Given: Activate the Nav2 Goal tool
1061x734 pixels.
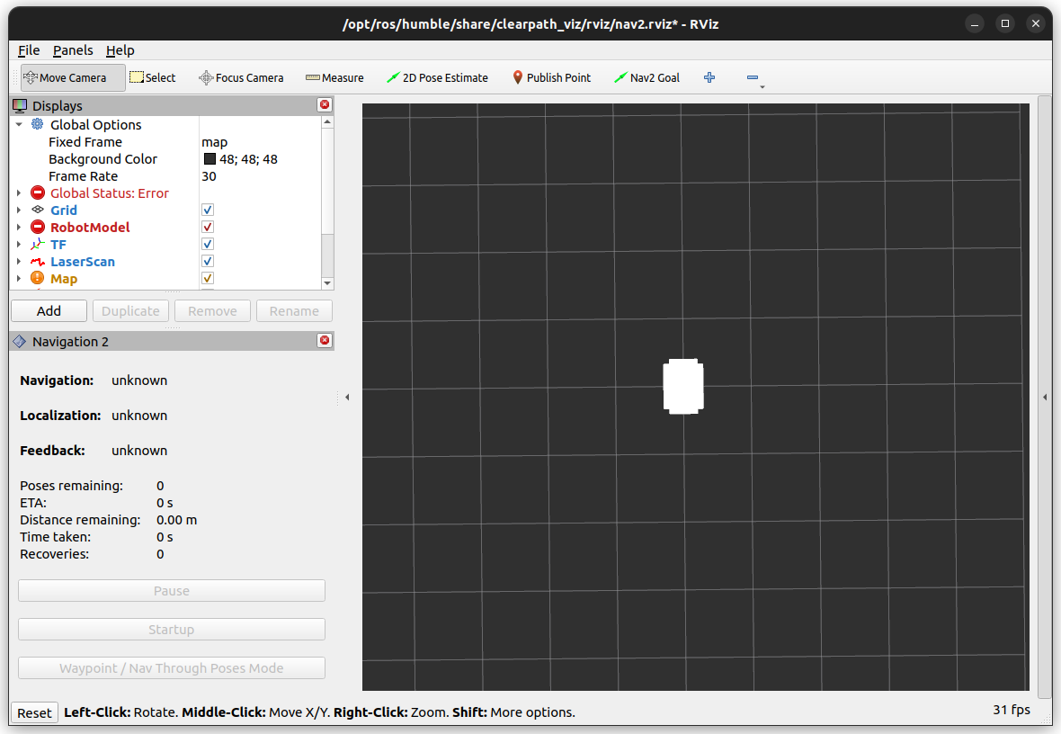Looking at the screenshot, I should [x=646, y=77].
